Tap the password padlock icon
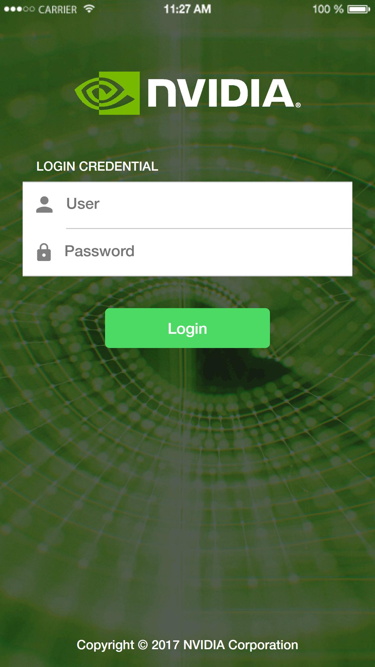The height and width of the screenshot is (667, 375). pos(44,252)
